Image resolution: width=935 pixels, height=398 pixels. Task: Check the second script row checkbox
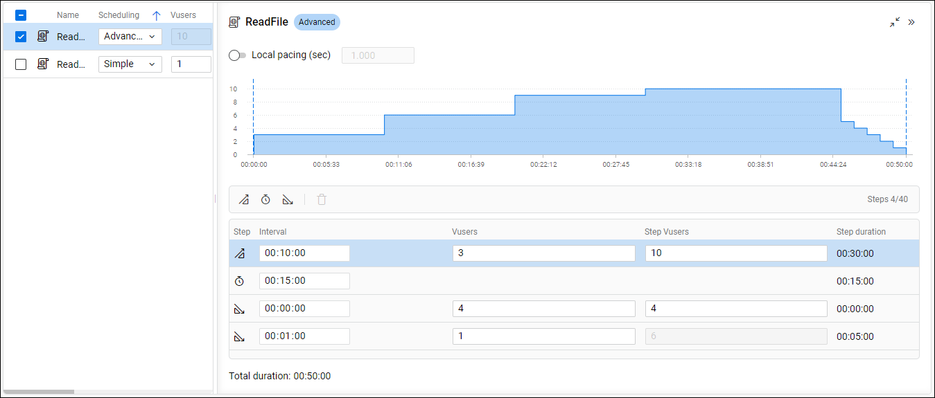(x=21, y=64)
